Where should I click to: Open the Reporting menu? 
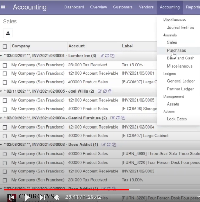pyautogui.click(x=193, y=7)
